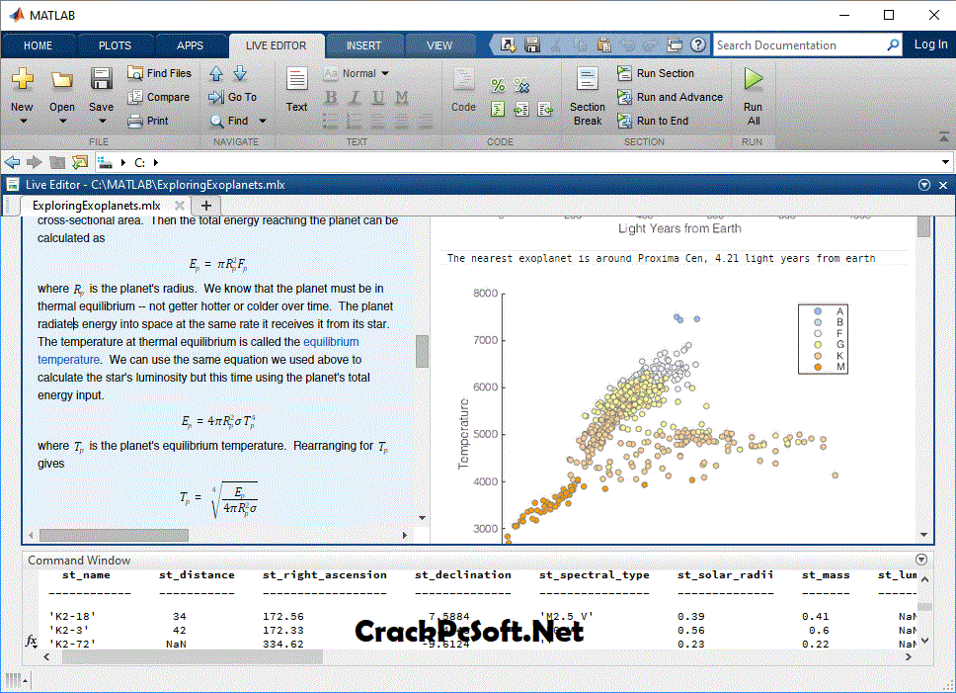The image size is (956, 693).
Task: Toggle bold formatting
Action: [x=331, y=97]
